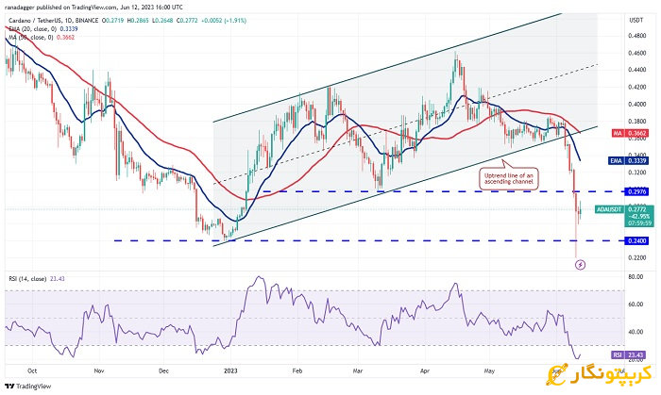The width and height of the screenshot is (661, 395).
Task: Click the EMA (20, close, 0) indicator legend
Action: tap(42, 29)
